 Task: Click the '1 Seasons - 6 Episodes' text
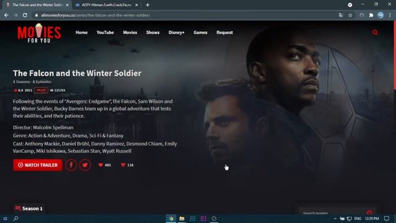[32, 82]
